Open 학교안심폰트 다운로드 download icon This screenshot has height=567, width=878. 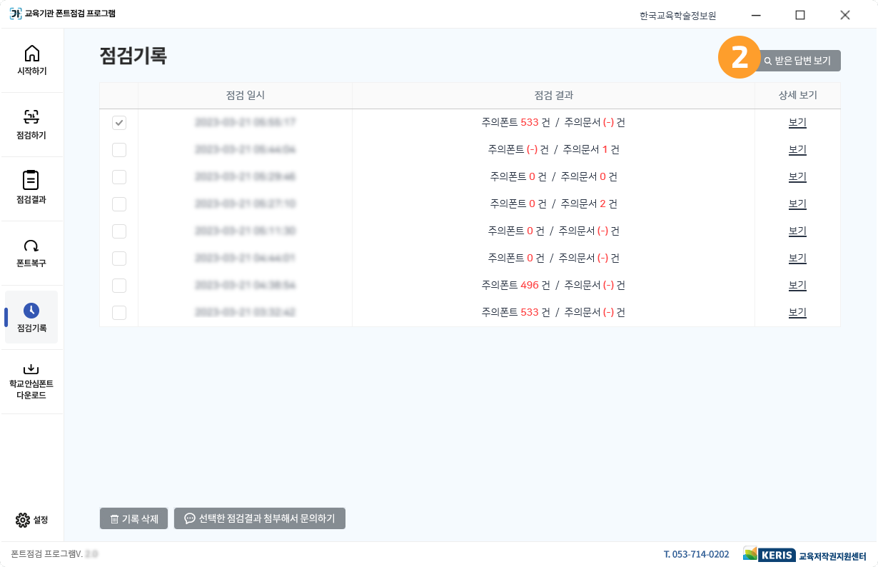(x=31, y=369)
